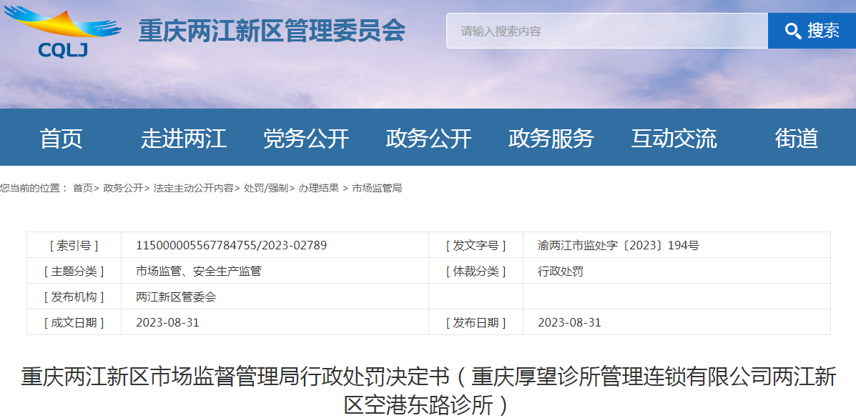856x418 pixels.
Task: Select 政务公开 in navigation bar
Action: [x=428, y=138]
